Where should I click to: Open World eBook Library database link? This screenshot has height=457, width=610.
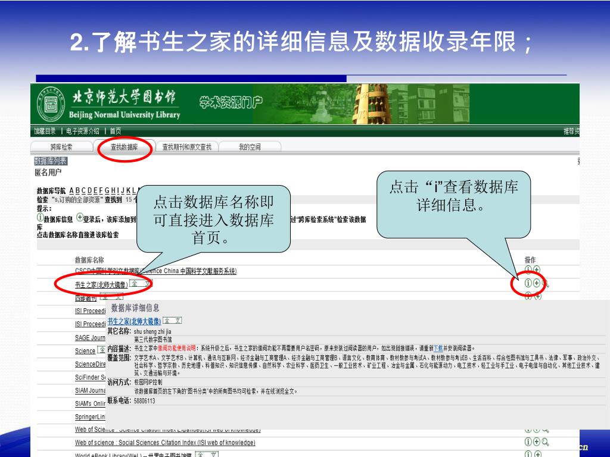(133, 455)
